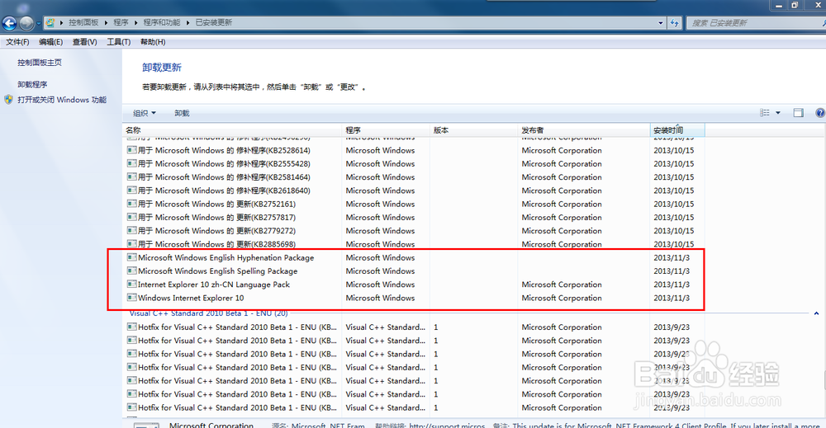The image size is (826, 428).
Task: Select Microsoft Windows English Spelling Package name
Action: click(217, 271)
